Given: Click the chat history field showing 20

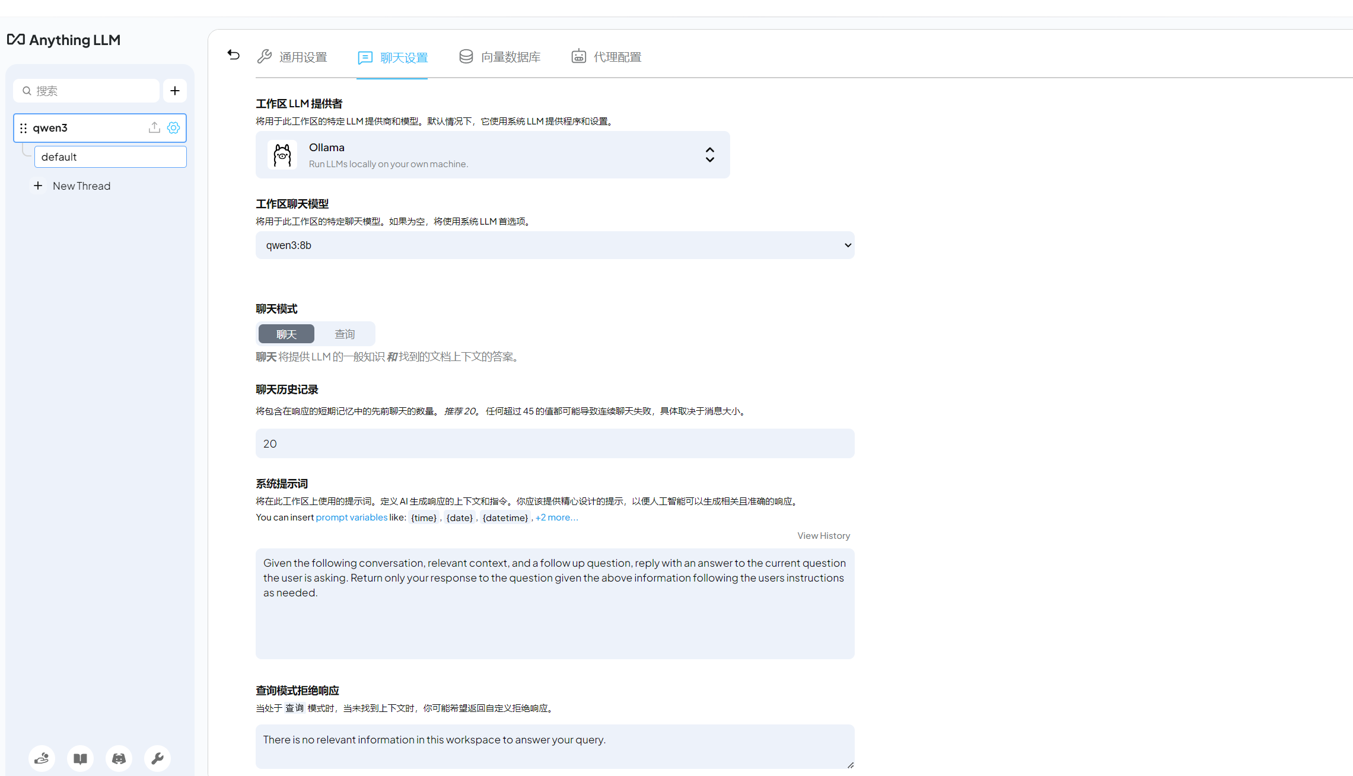Looking at the screenshot, I should [x=555, y=443].
